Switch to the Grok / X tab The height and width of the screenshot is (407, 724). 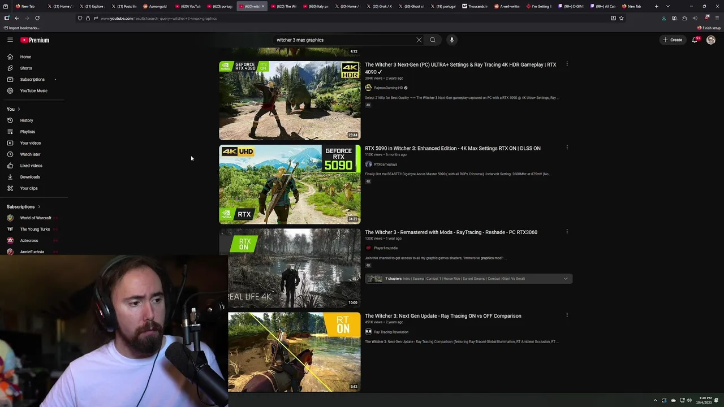380,6
